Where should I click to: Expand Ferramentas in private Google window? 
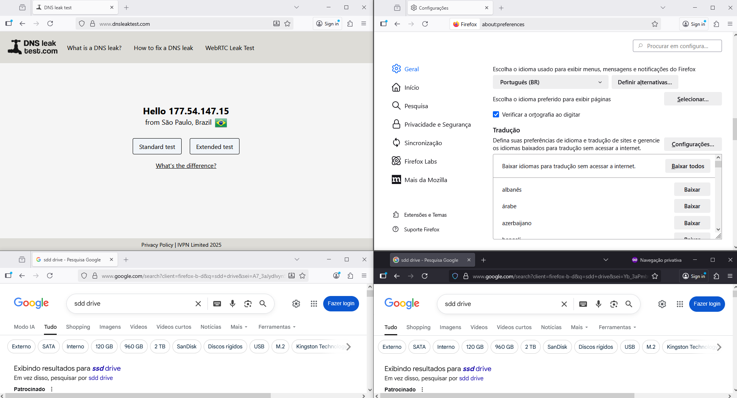point(618,327)
